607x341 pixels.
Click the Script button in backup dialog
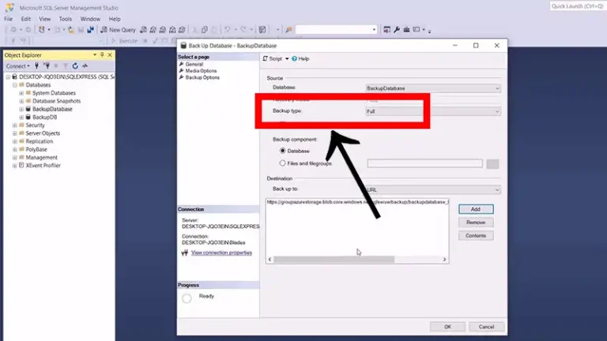[273, 58]
